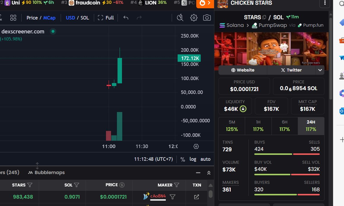Screen dimensions: 344x206
Task: Filter transactions by maker cAo8N4
Action: click(173, 197)
